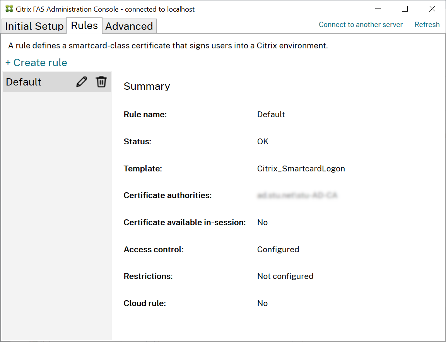
Task: Click the Citrix_SmartcardLogon template value
Action: point(301,169)
